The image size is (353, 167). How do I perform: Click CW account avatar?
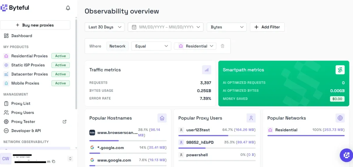[x=6, y=159]
